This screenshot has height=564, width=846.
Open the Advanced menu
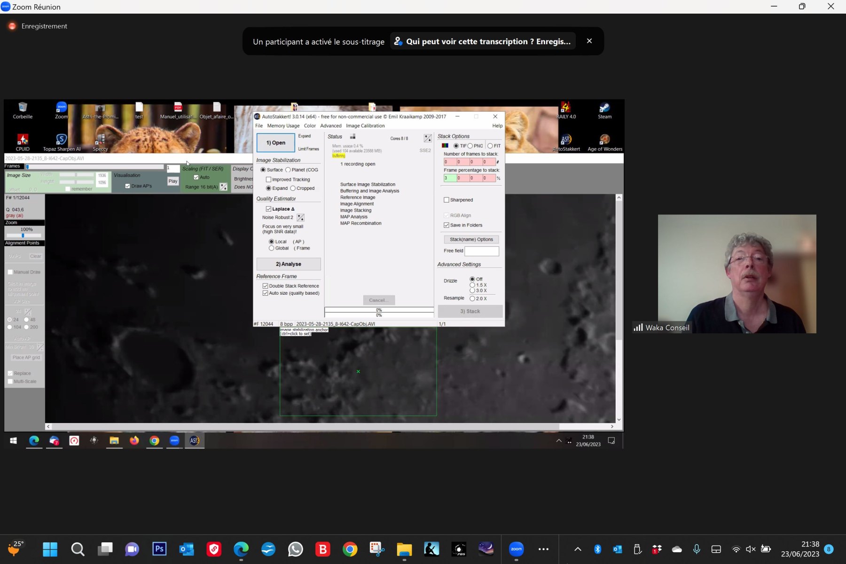(x=331, y=126)
